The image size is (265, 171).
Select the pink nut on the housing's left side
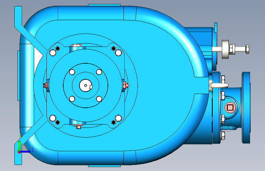click(46, 85)
